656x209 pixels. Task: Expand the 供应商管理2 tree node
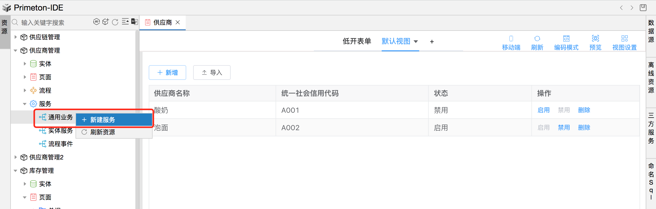point(16,157)
